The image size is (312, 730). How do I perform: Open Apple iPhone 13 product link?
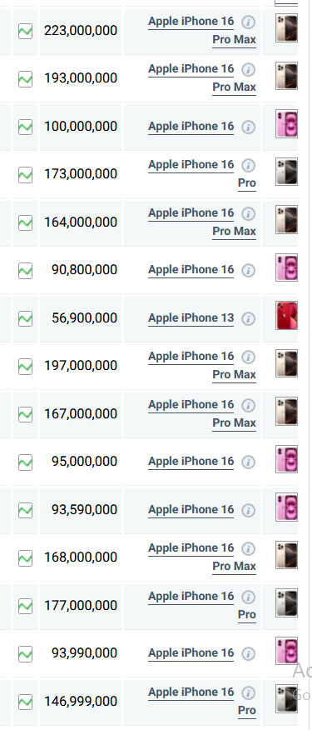tap(191, 318)
